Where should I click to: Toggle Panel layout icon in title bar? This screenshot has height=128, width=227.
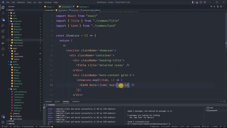point(197,2)
